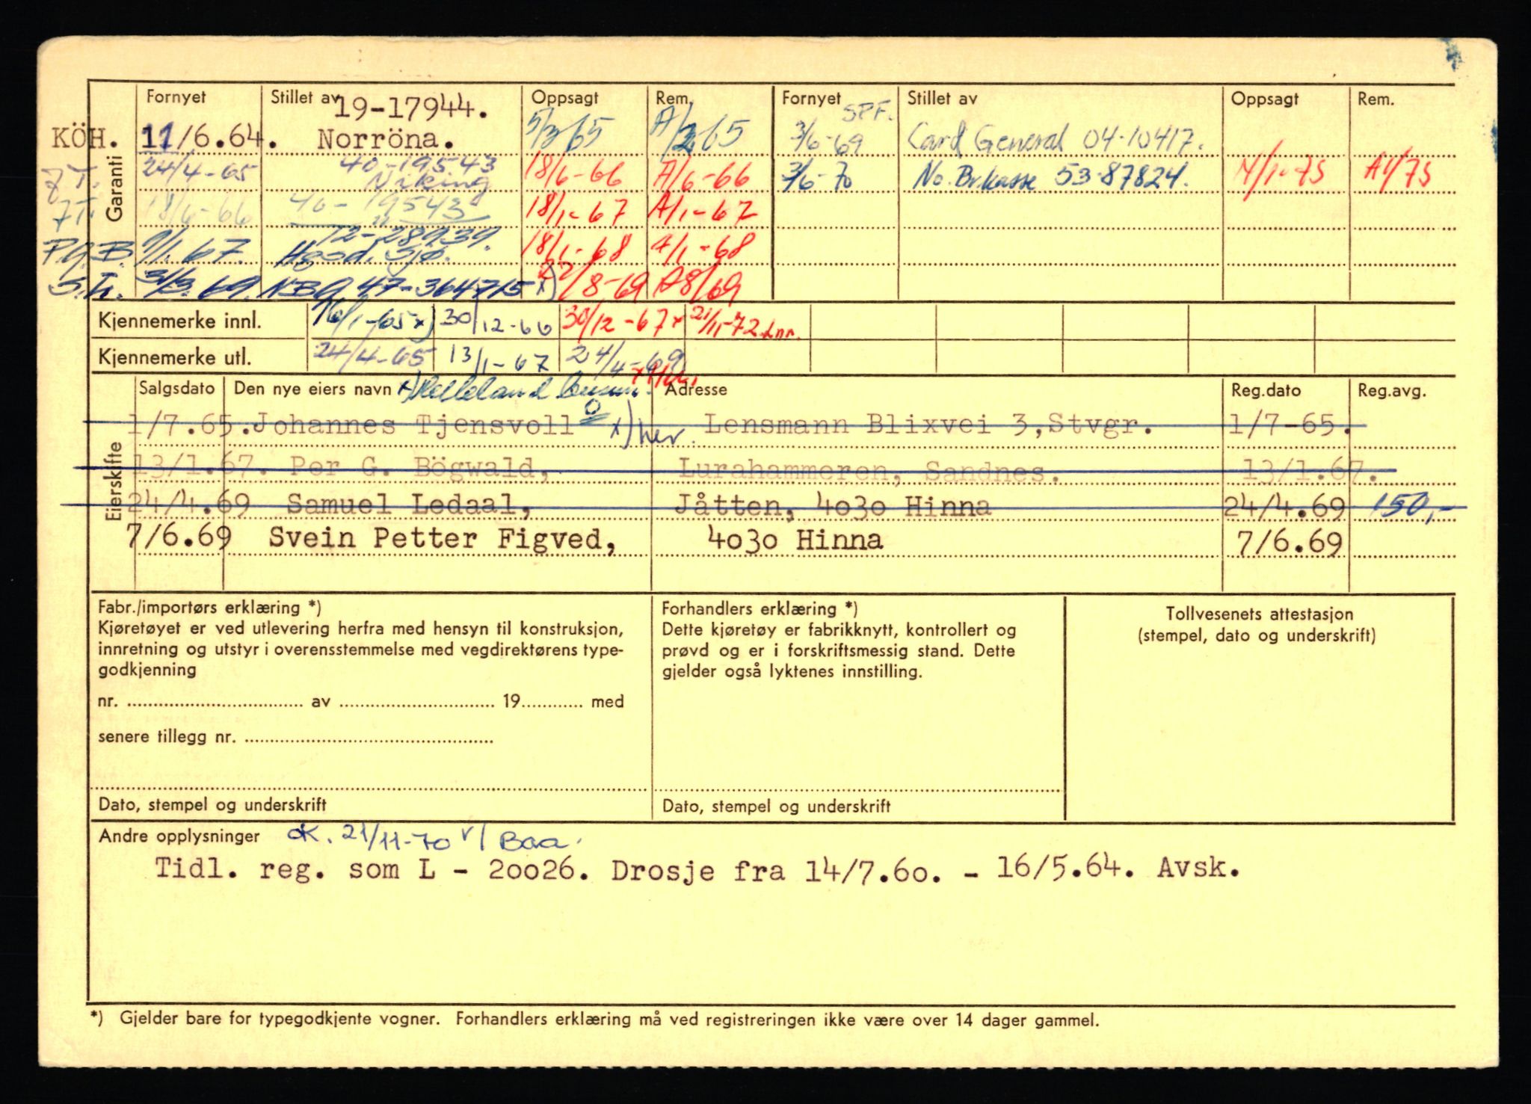
Task: Click the footnote about typegodkjente vogner
Action: click(594, 1019)
